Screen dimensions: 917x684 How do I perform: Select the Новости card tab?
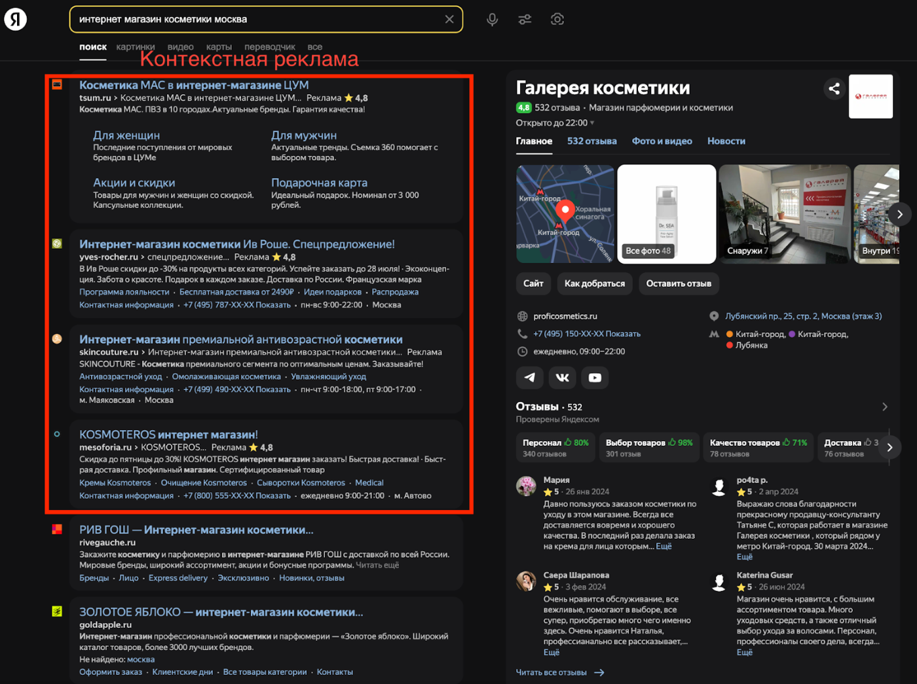coord(726,141)
